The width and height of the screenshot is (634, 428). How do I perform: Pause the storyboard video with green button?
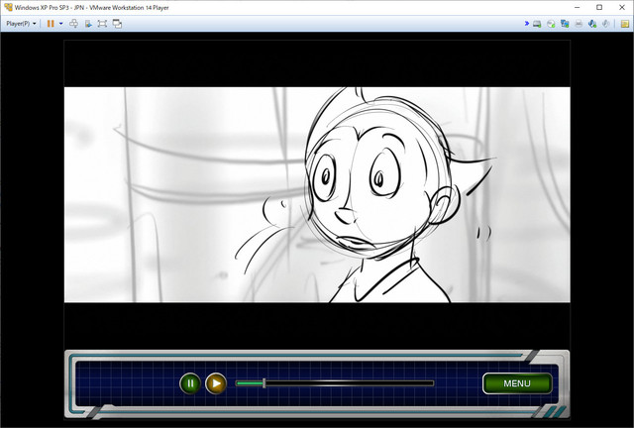pos(190,383)
